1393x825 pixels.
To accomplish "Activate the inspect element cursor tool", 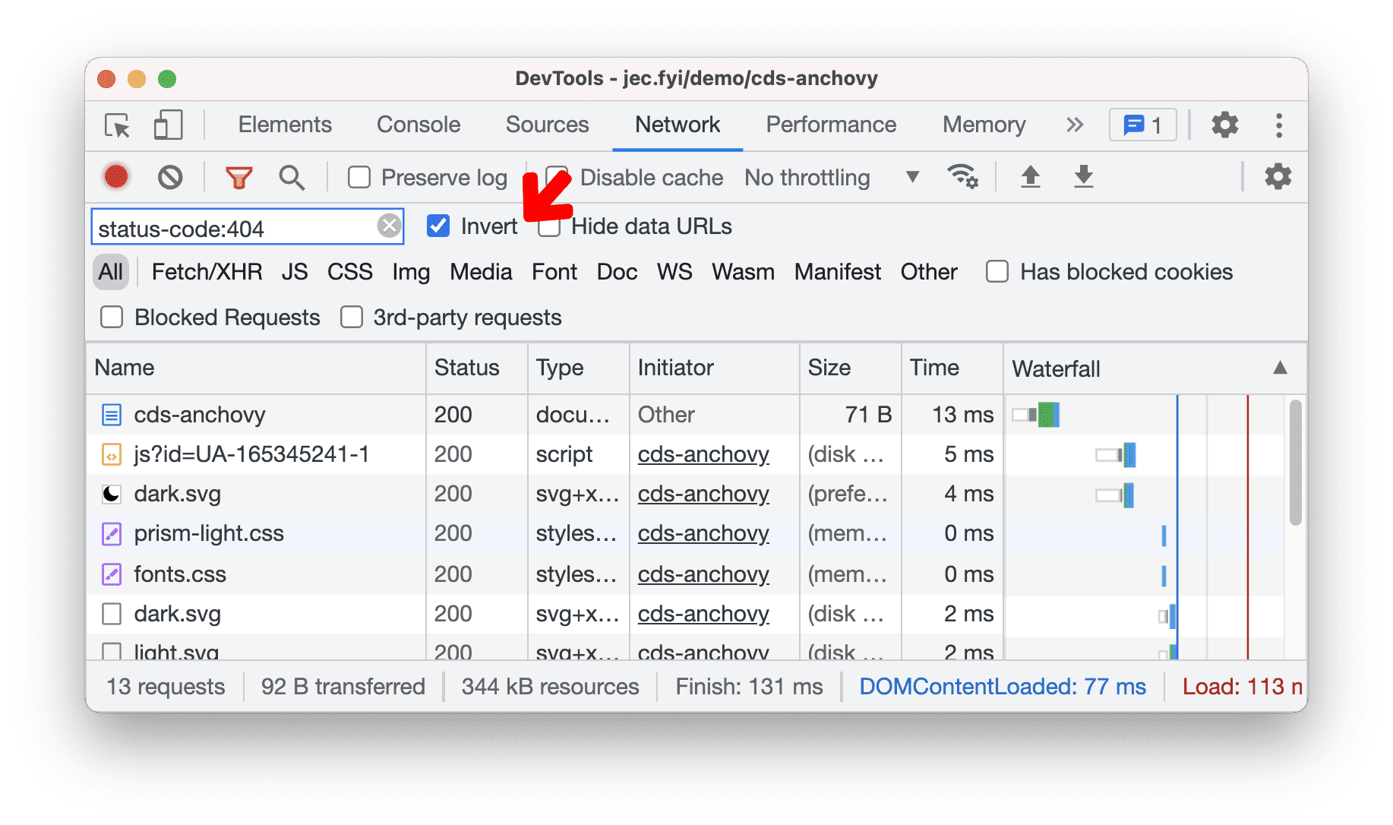I will (115, 125).
